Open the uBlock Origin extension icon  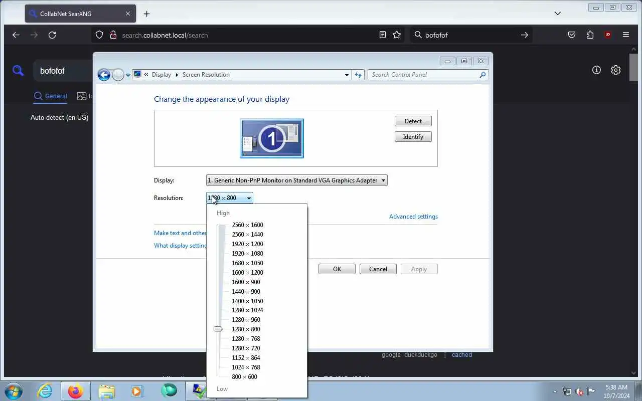(x=608, y=35)
